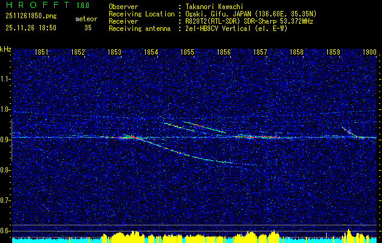Click time marker 1856
The height and width of the screenshot is (243, 382).
point(223,52)
